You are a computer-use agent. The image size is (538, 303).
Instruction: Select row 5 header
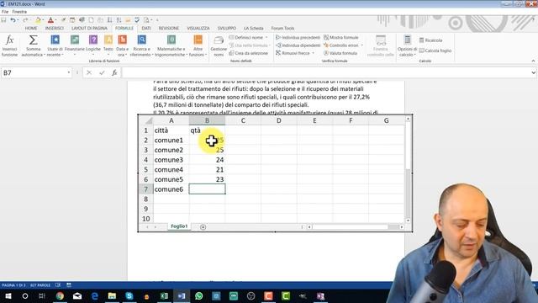click(x=145, y=170)
